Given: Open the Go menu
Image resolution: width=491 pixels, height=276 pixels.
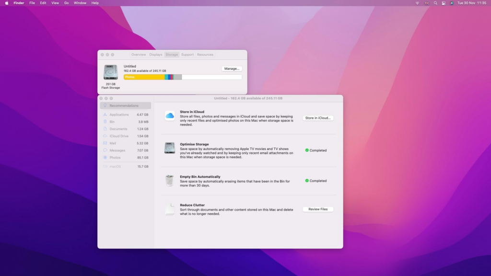Looking at the screenshot, I should click(66, 3).
